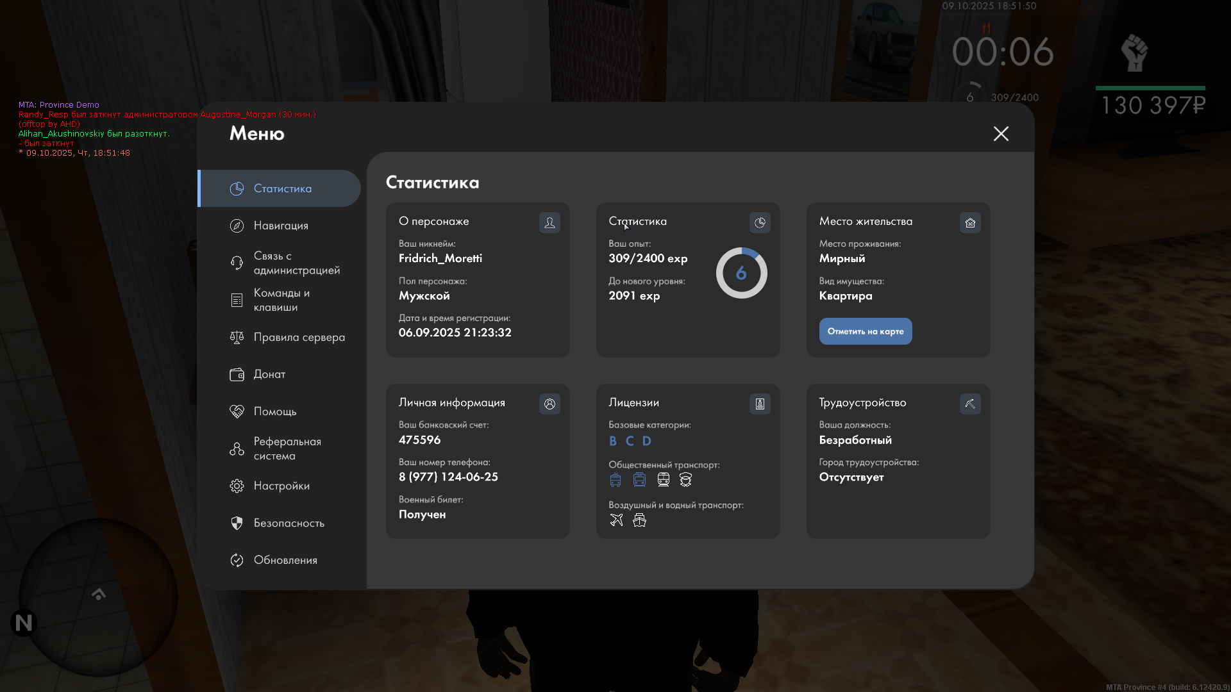
Task: Click the airplane license icon
Action: (x=616, y=520)
